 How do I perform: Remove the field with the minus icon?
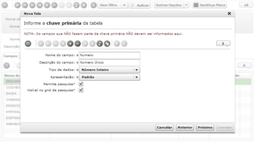[78, 44]
